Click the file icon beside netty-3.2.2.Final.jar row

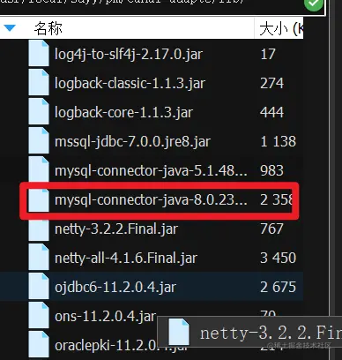pos(39,230)
